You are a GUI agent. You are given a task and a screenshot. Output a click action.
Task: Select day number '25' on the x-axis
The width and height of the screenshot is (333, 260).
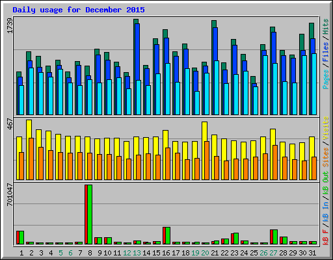point(254,253)
